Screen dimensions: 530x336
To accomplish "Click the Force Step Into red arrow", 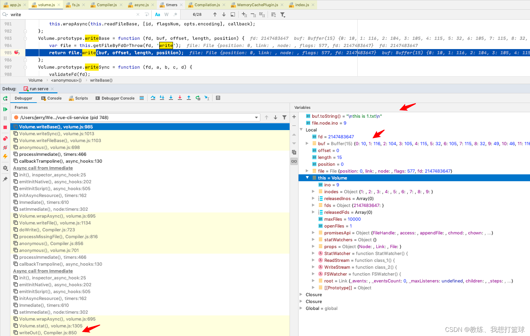I will pos(180,98).
